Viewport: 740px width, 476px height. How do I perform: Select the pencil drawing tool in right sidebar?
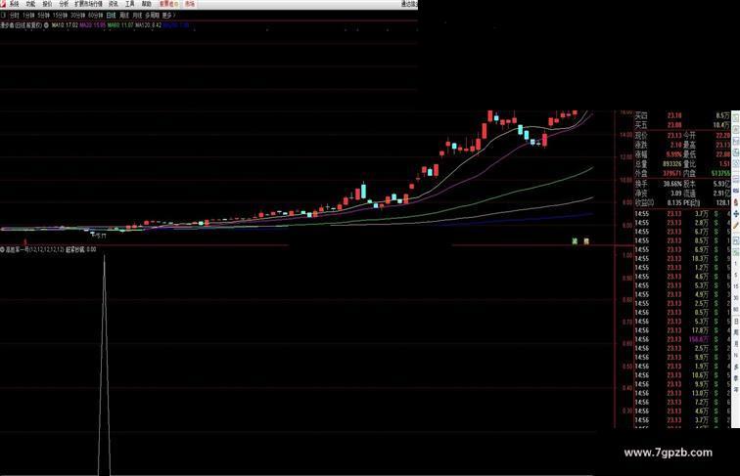coord(736,226)
